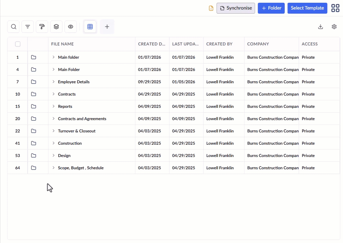
Task: Expand the 'Main folder' row 1
Action: coord(54,57)
